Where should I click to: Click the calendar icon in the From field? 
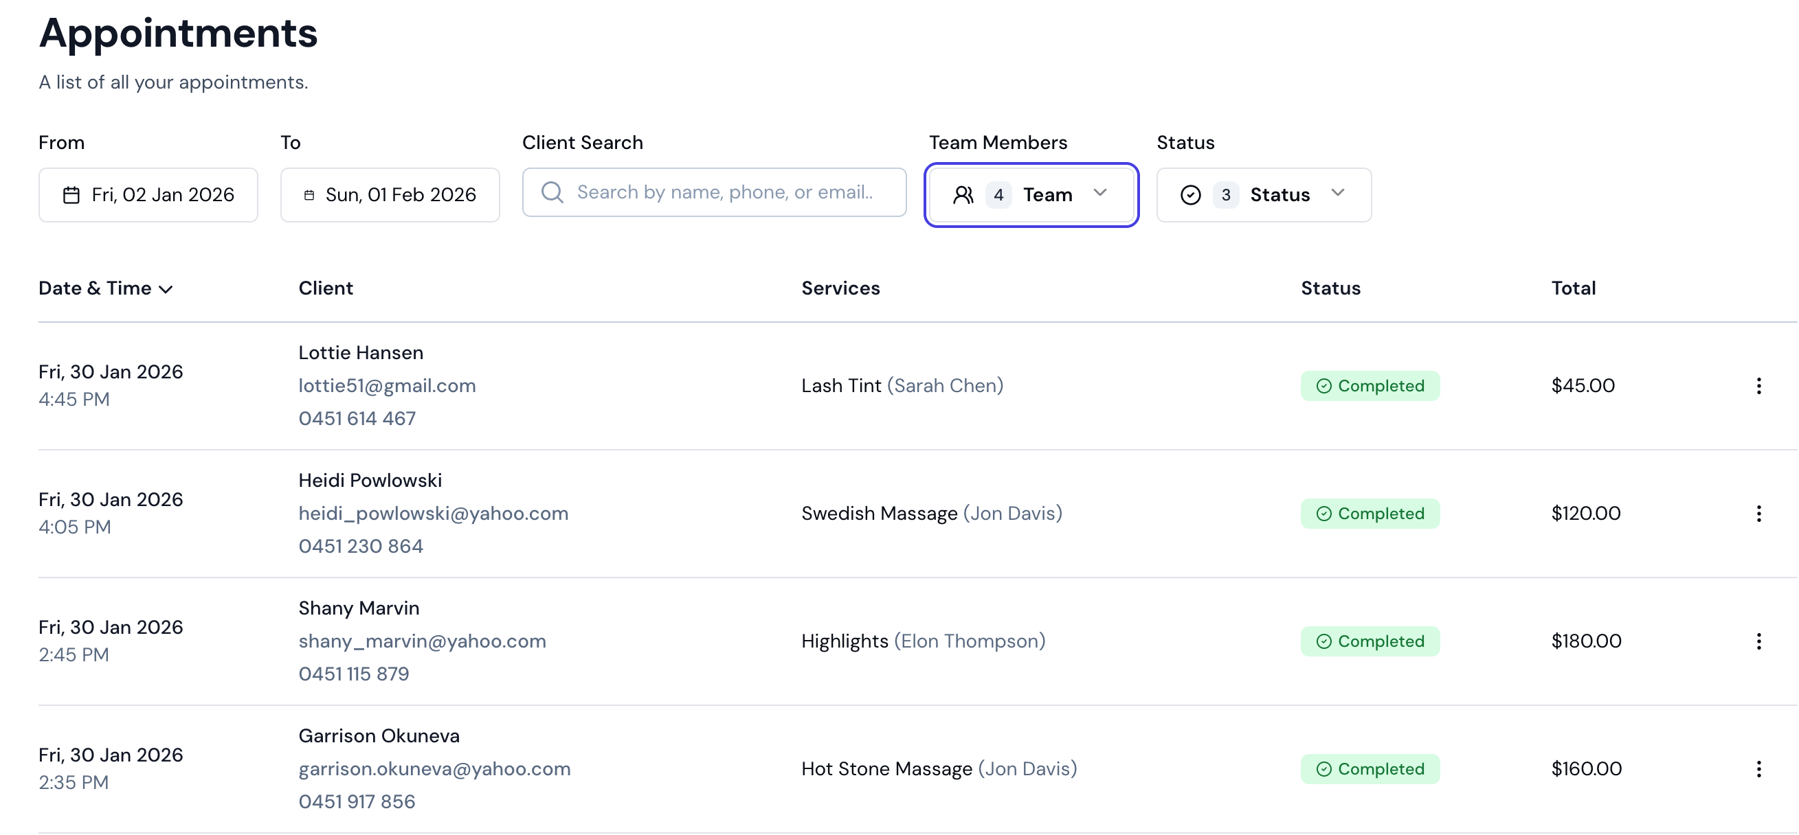pos(72,195)
